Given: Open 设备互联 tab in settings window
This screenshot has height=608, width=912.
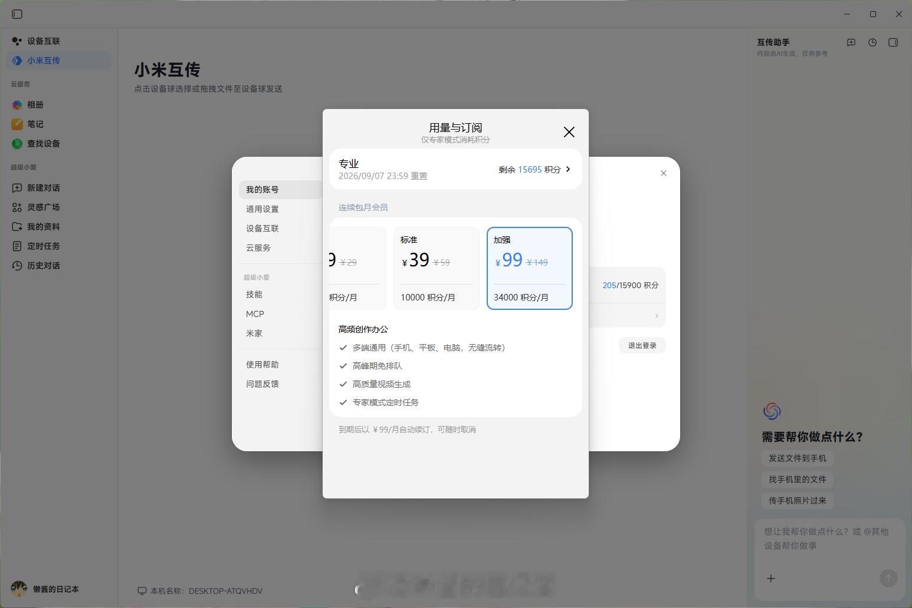Looking at the screenshot, I should [x=281, y=229].
